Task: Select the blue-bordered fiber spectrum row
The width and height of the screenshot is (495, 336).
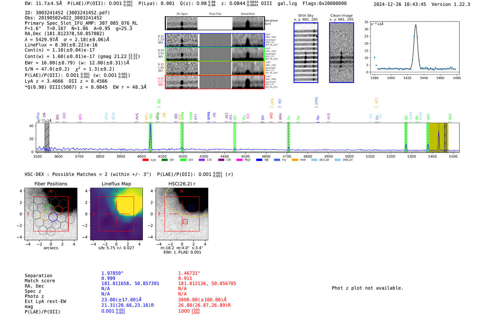Action: point(215,40)
